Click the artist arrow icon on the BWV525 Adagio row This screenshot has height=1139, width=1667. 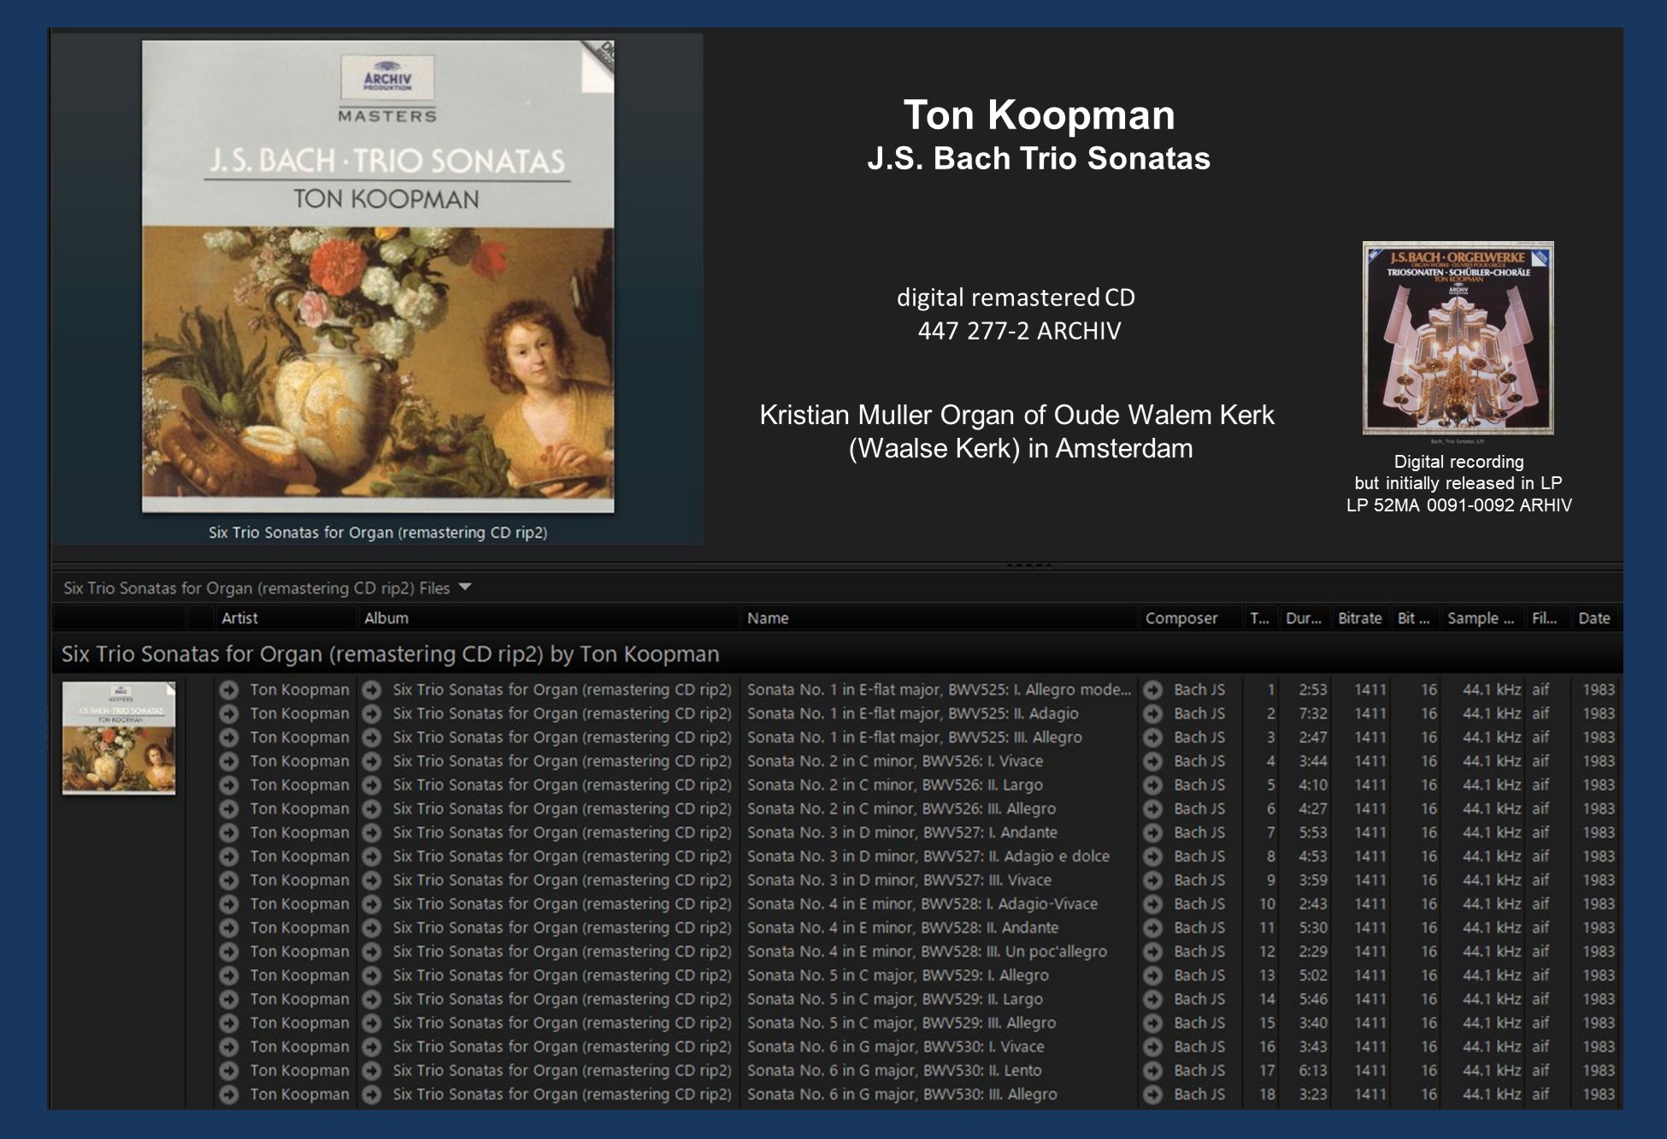click(x=229, y=714)
